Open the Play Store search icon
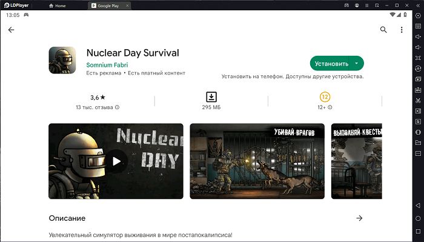The width and height of the screenshot is (424, 242). click(x=383, y=30)
